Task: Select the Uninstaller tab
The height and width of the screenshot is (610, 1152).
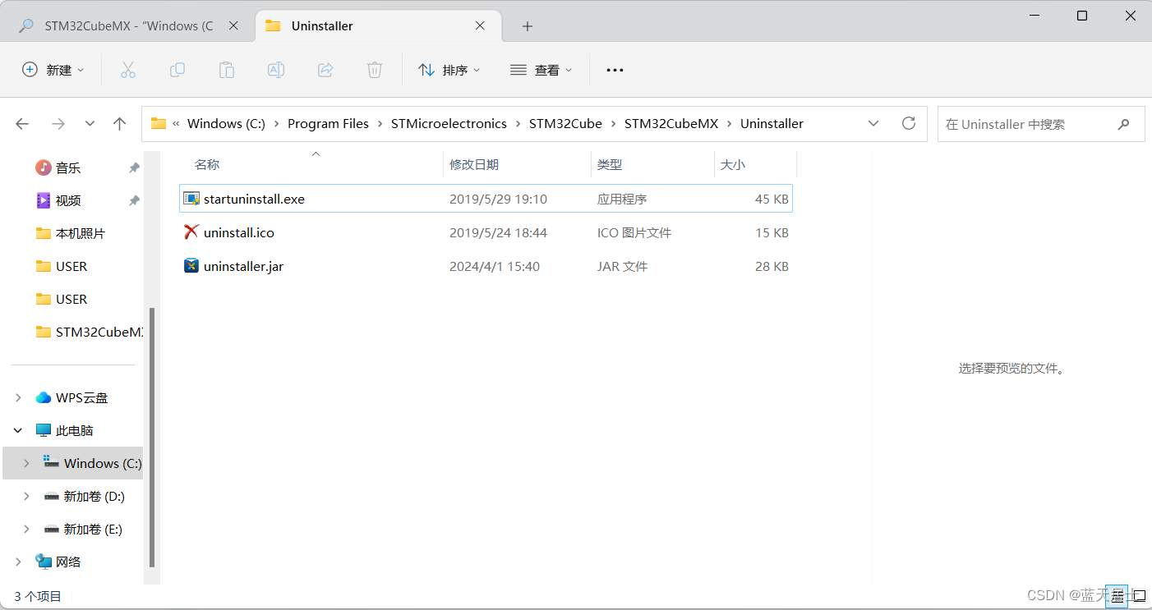Action: (378, 25)
